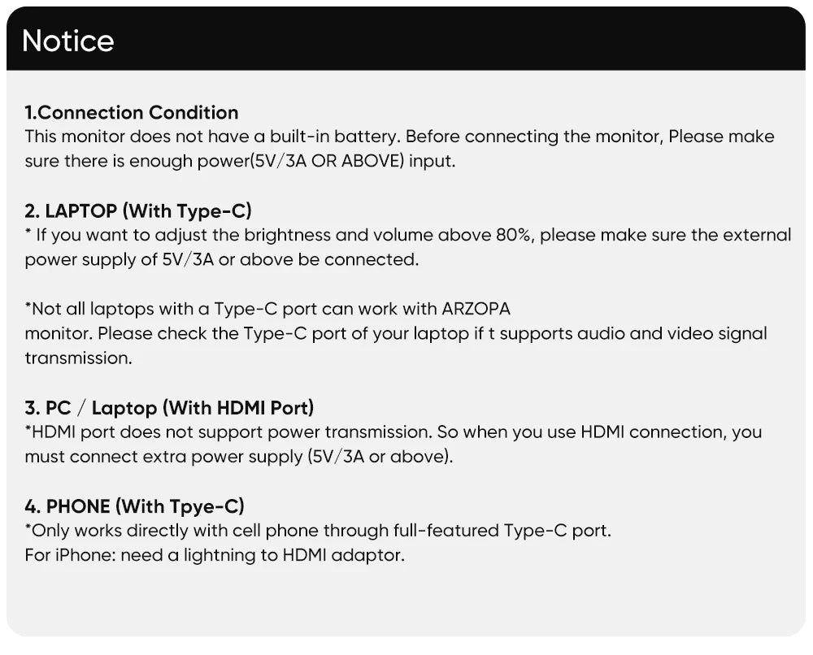The width and height of the screenshot is (813, 655).
Task: Click "(5V/3A or above)" in the HDMI section
Action: pyautogui.click(x=380, y=457)
